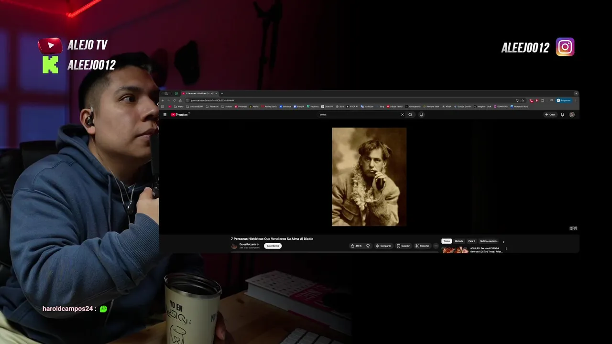The height and width of the screenshot is (344, 612).
Task: Open the Google Gemini bookmark
Action: click(463, 107)
